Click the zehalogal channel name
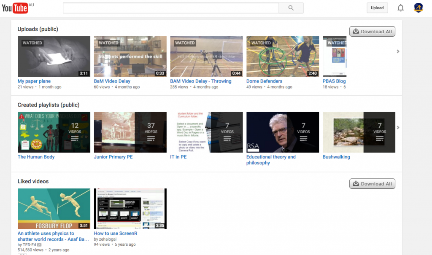Screen dimensions: 432x255 (x=108, y=239)
